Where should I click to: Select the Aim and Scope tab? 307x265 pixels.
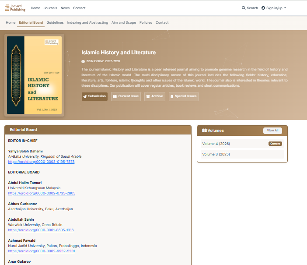(x=124, y=22)
